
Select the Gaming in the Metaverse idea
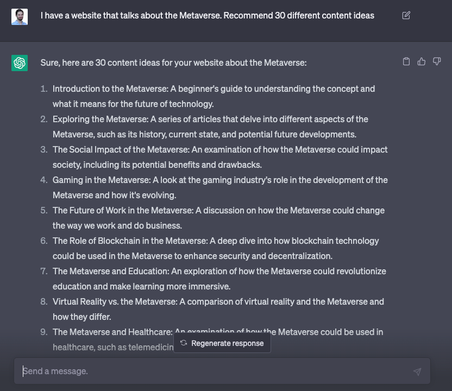[220, 187]
